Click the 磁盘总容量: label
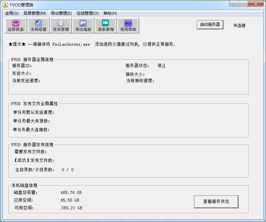Screen dimensions: 266x222 pyautogui.click(x=26, y=193)
